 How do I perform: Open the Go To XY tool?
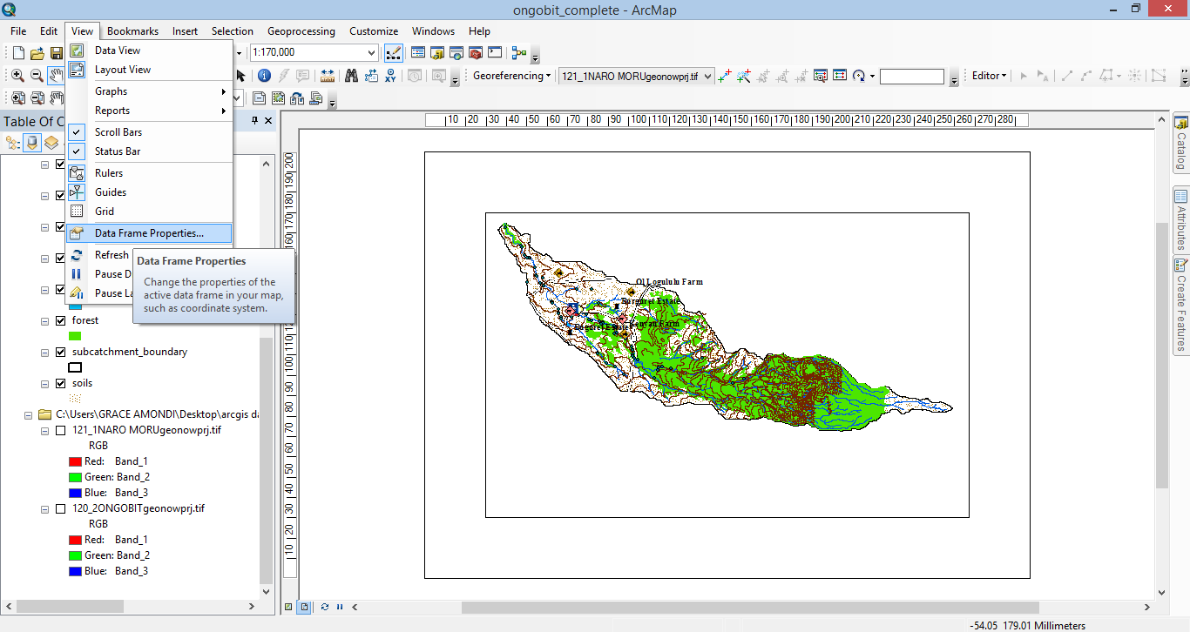tap(391, 76)
